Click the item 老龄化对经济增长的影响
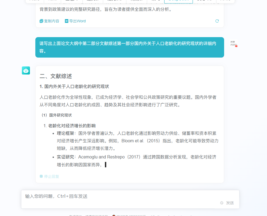This screenshot has width=267, height=216. 72,126
